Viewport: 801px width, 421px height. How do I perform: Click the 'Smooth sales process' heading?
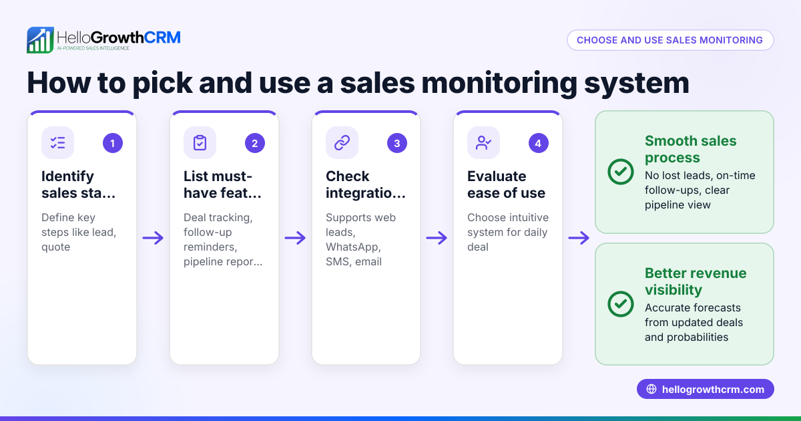691,149
